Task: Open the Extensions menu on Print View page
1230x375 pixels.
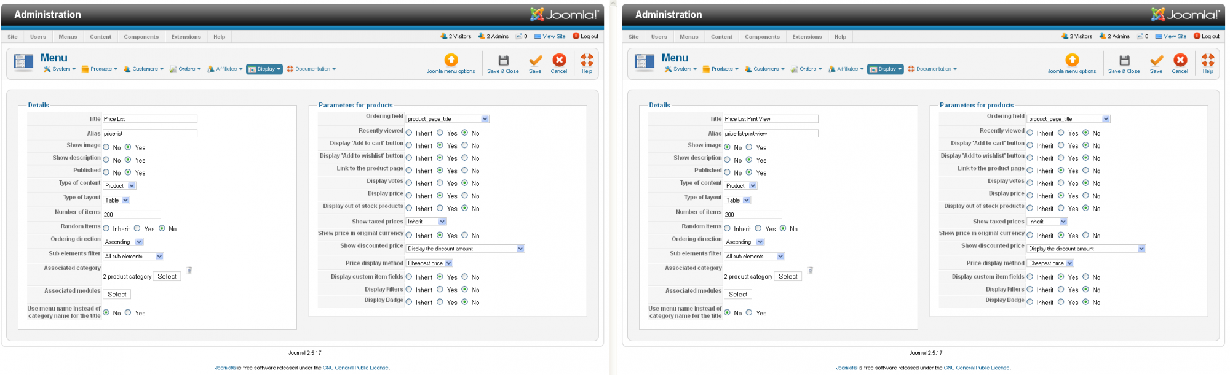Action: (807, 37)
